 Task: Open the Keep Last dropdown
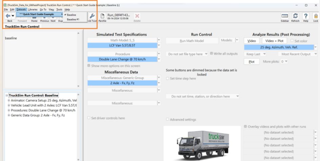pos(255,54)
